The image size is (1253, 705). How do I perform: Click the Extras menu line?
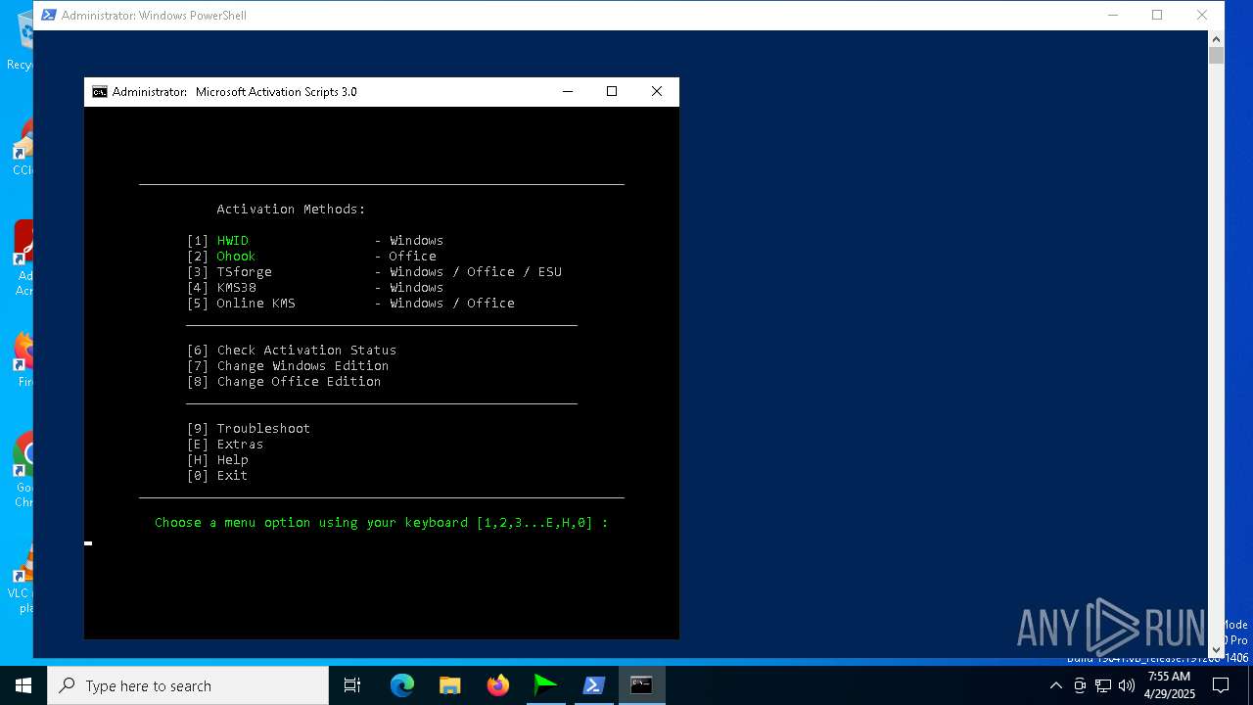point(225,444)
